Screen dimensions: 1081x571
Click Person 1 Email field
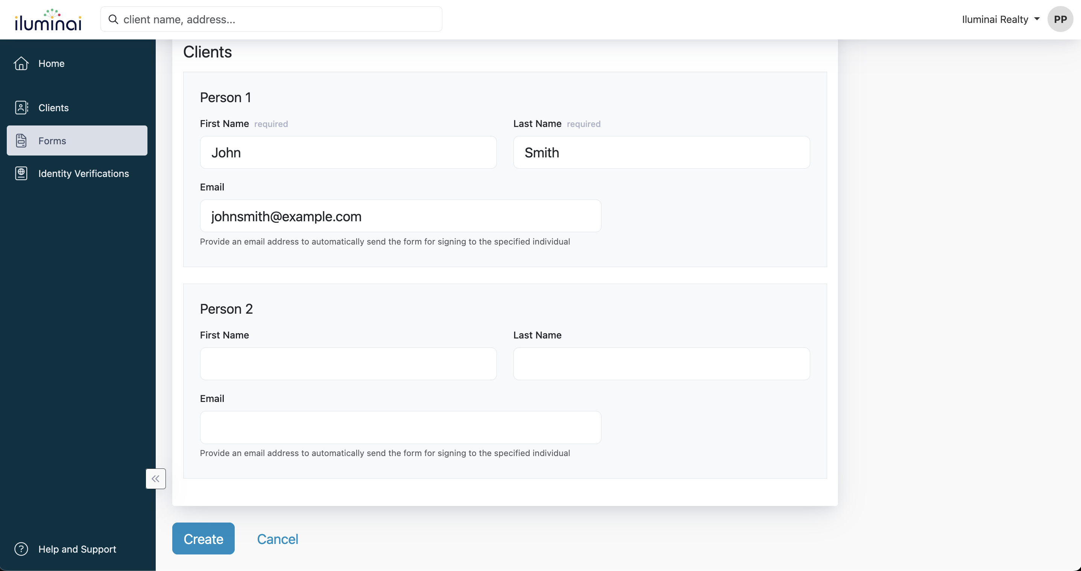point(400,216)
